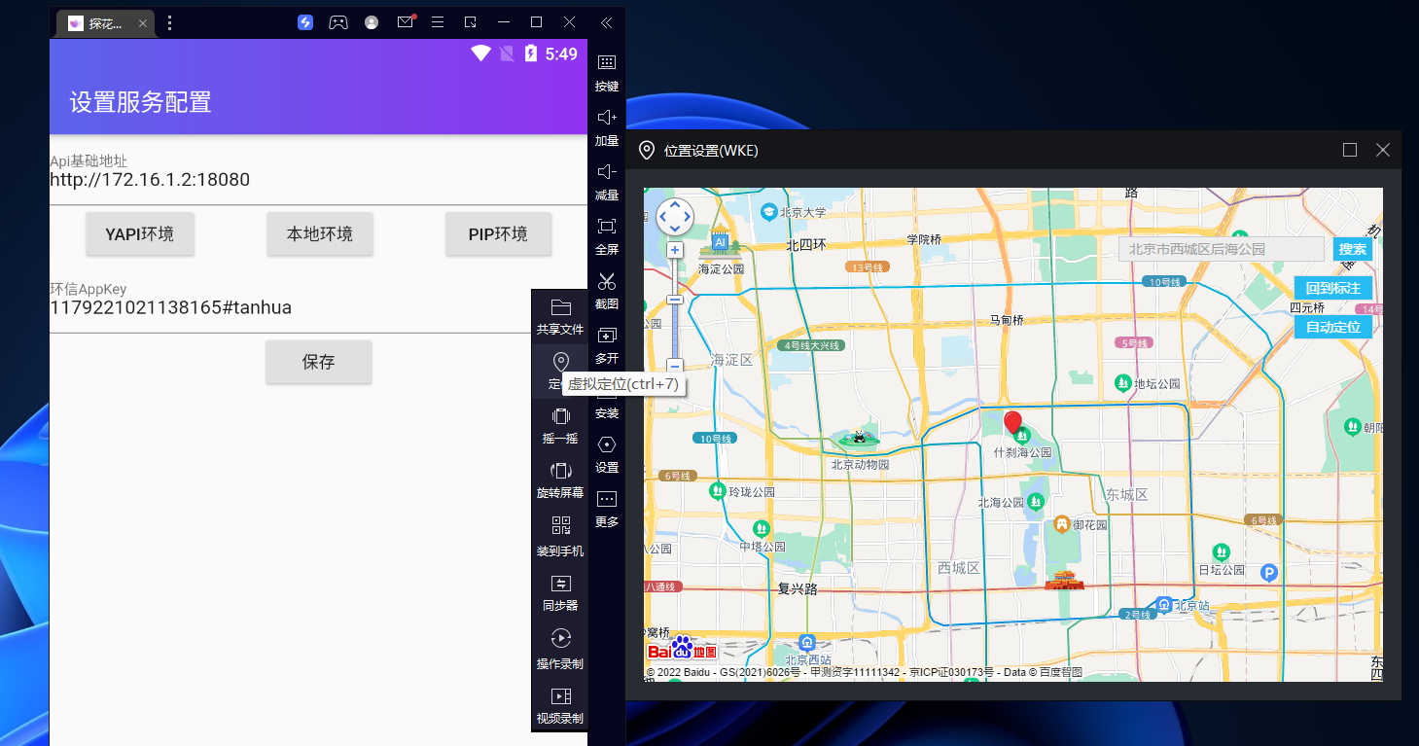Click the 北京动物园 panda icon
Image resolution: width=1419 pixels, height=746 pixels.
pyautogui.click(x=860, y=440)
